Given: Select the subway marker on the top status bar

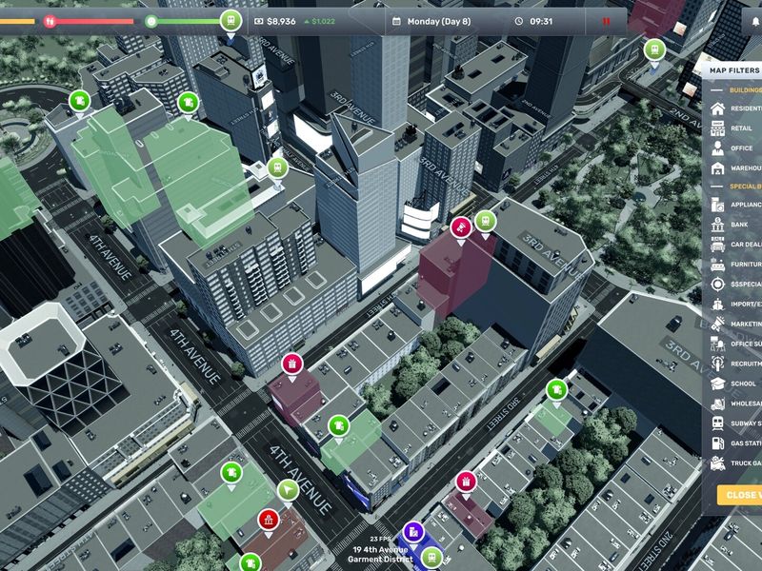Looking at the screenshot, I should tap(231, 21).
